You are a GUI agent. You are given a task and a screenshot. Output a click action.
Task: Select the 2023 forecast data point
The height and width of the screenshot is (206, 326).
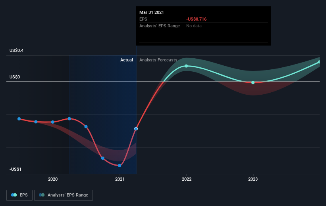253,82
